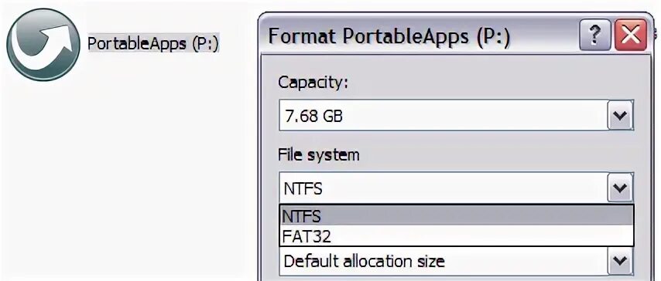
Task: Open the Capacity dropdown arrow
Action: coord(620,115)
